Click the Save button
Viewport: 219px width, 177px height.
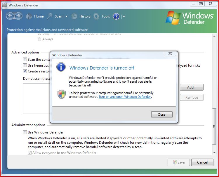179,162
